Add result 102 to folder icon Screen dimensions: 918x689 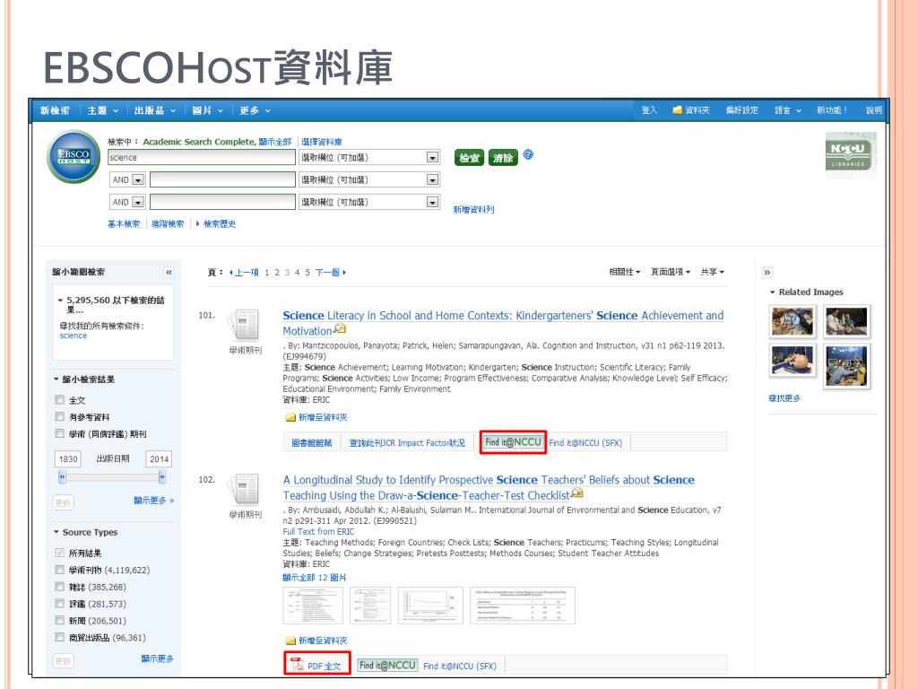[290, 641]
